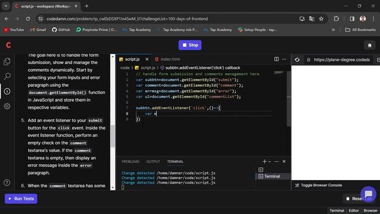Screen dimensions: 380x214
Task: Click the top-right home icon button
Action: [x=369, y=45]
